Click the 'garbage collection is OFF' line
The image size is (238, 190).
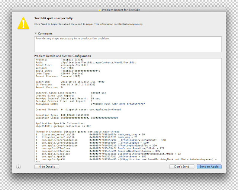(x=63, y=126)
